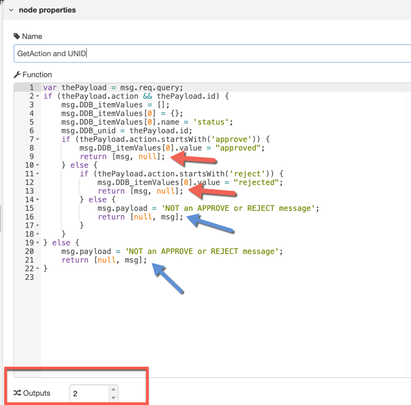Image resolution: width=411 pixels, height=405 pixels.
Task: Click the shuffle icon beside Outputs
Action: pyautogui.click(x=17, y=393)
